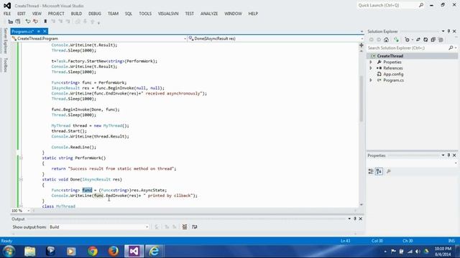Toggle Solution Explorer auto-hide pin
This screenshot has height=258, width=460.
pos(448,31)
